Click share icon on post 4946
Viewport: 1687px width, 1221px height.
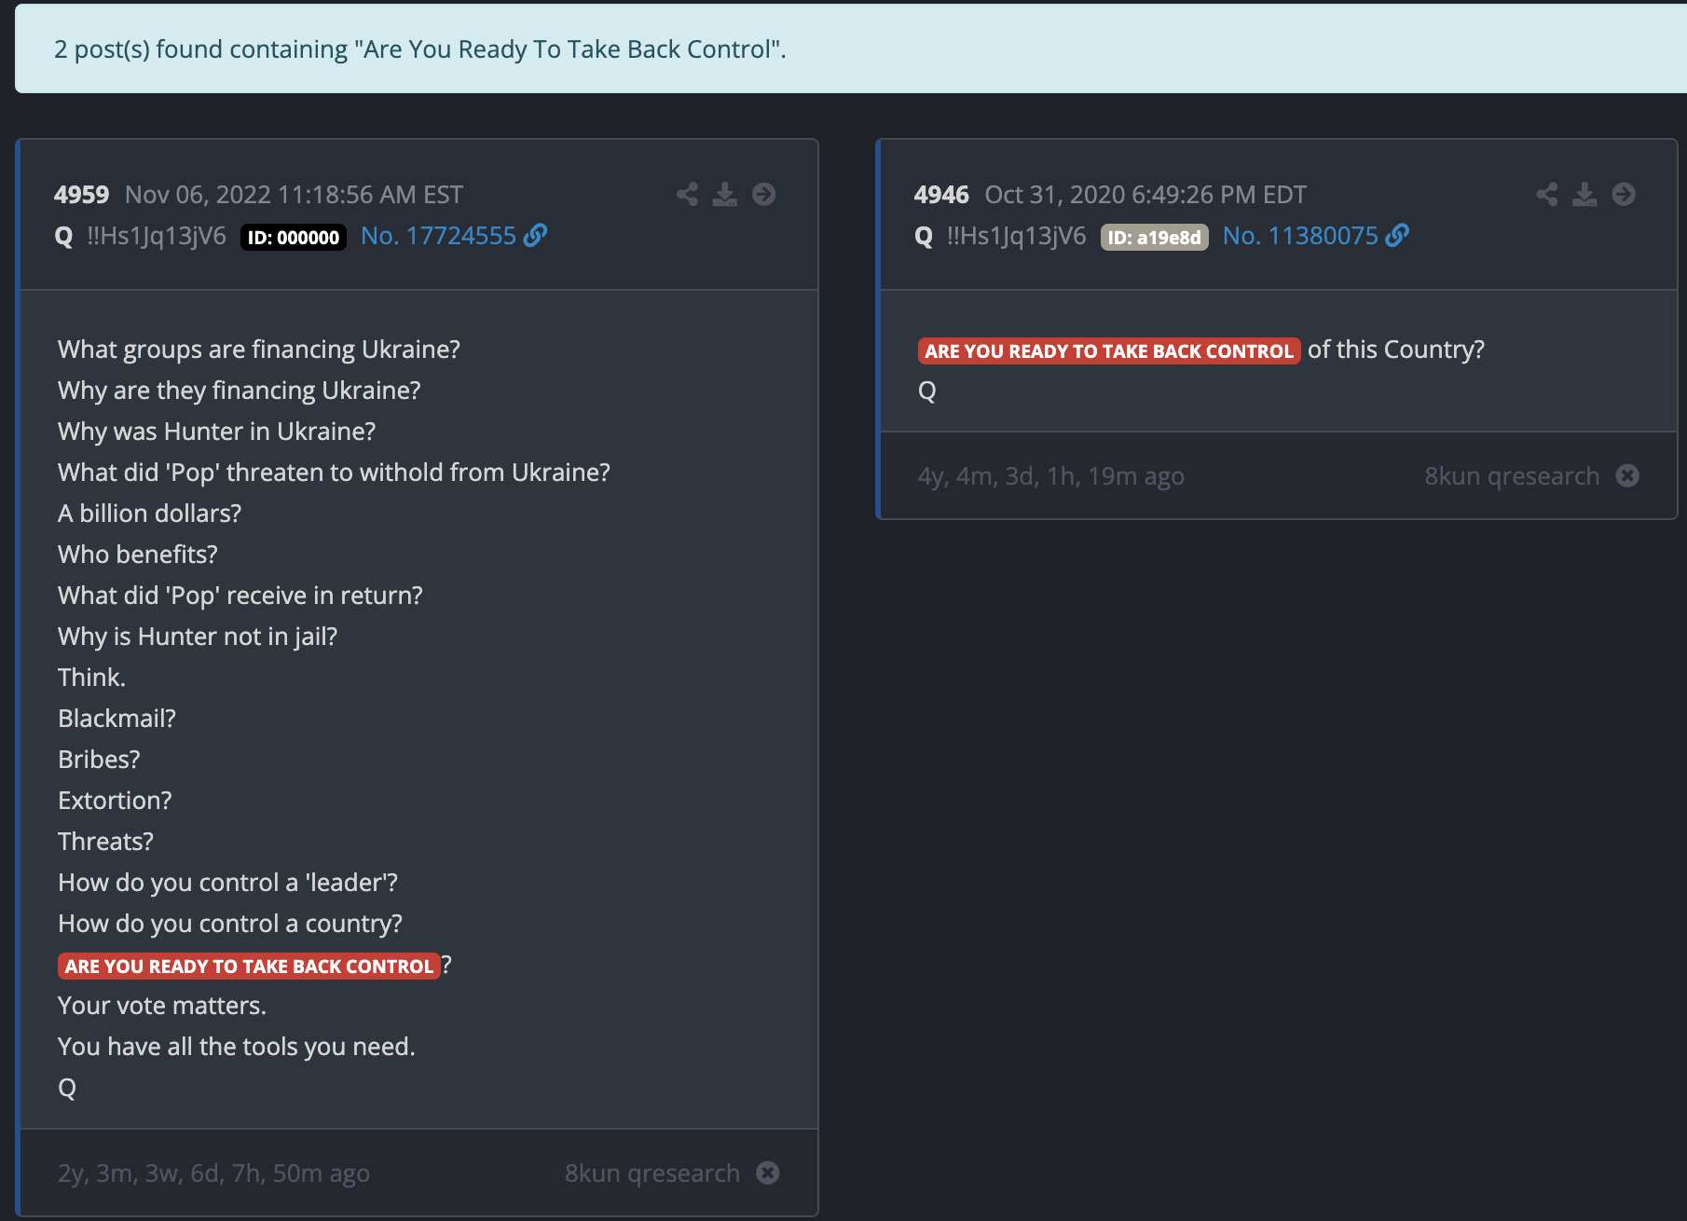point(1546,194)
